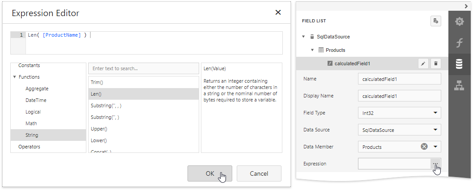473x190 pixels.
Task: Cancel the Expression Editor dialog
Action: point(259,173)
